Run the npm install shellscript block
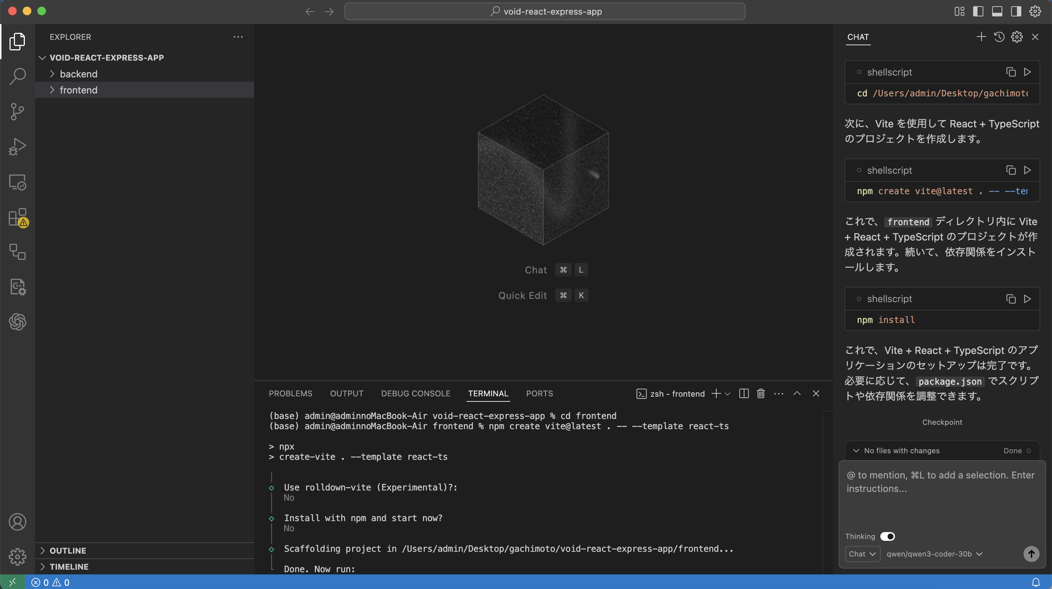 click(1027, 299)
